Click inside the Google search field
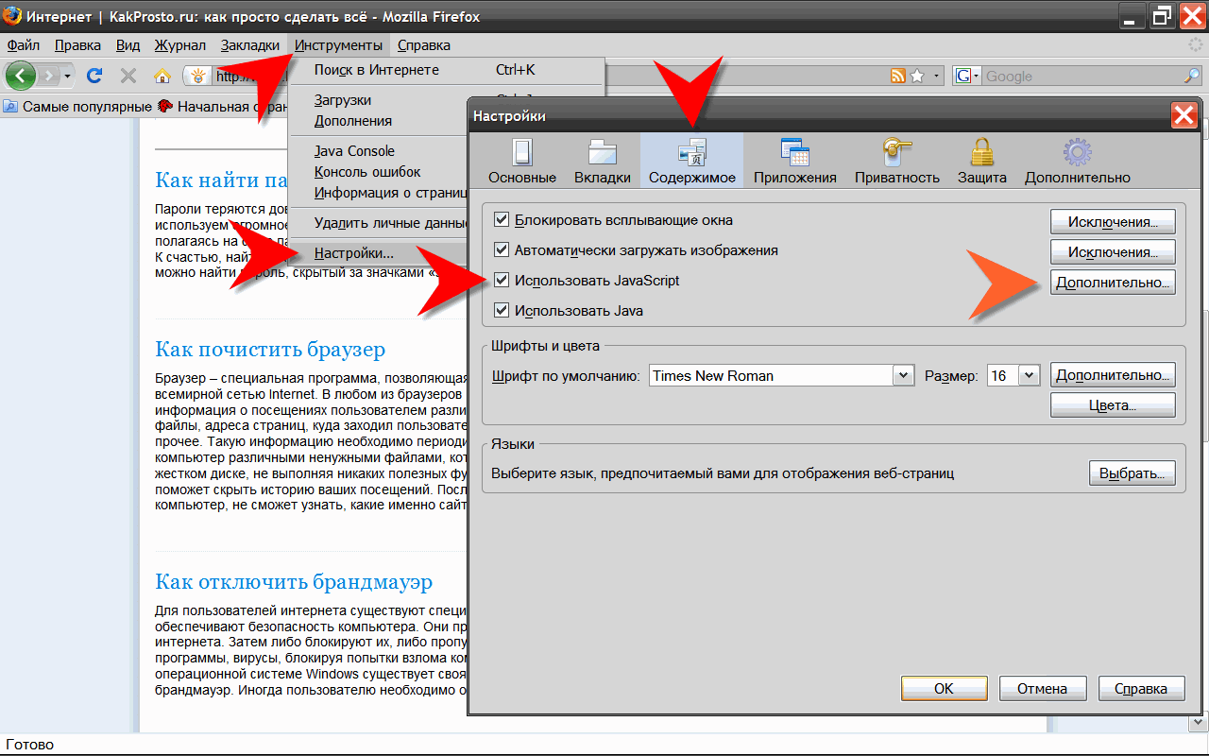This screenshot has width=1209, height=756. click(x=1081, y=77)
